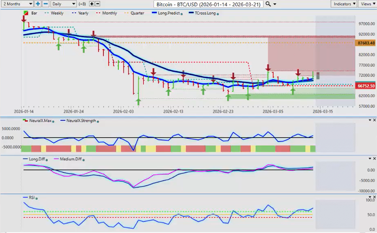Click the magnifying glass symbol search icon
The width and height of the screenshot is (377, 233).
(x=268, y=4)
